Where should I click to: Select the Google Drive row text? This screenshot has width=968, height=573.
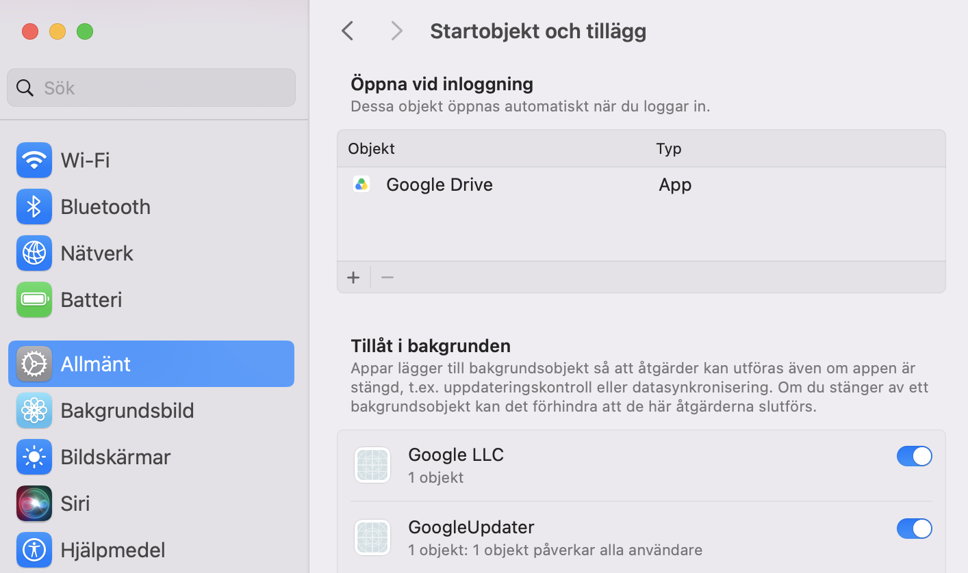tap(440, 185)
